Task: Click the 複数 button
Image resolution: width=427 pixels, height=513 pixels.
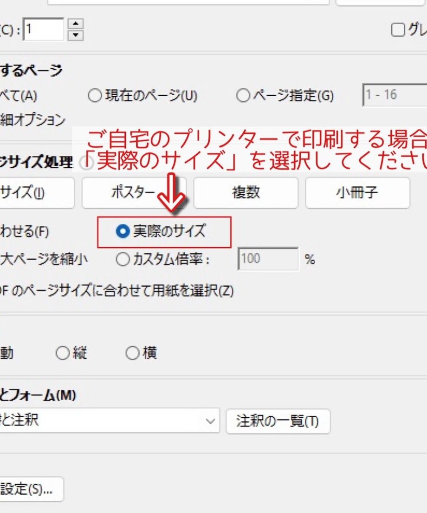Action: (x=246, y=193)
